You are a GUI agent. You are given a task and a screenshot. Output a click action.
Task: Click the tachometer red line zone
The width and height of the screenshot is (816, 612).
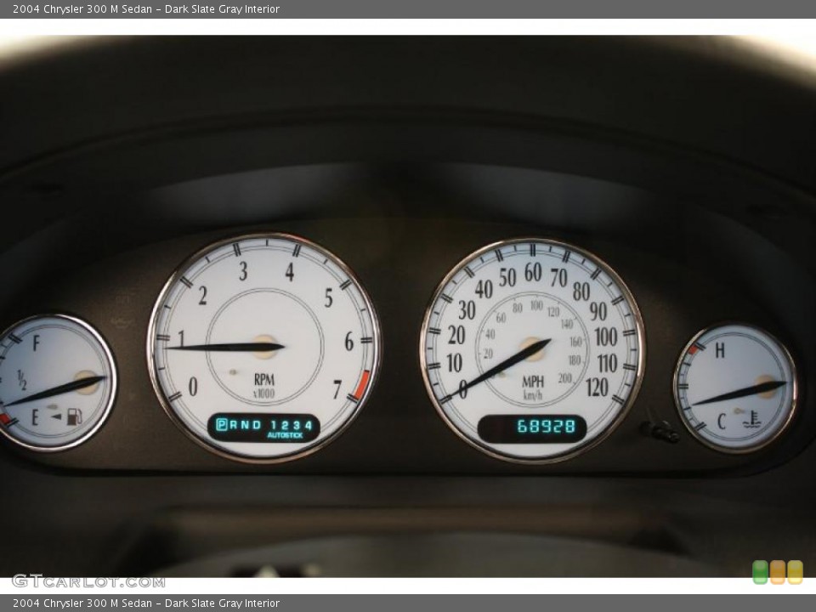click(x=361, y=384)
